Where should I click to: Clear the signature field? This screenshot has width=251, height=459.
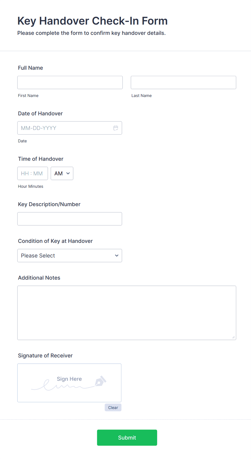[113, 408]
